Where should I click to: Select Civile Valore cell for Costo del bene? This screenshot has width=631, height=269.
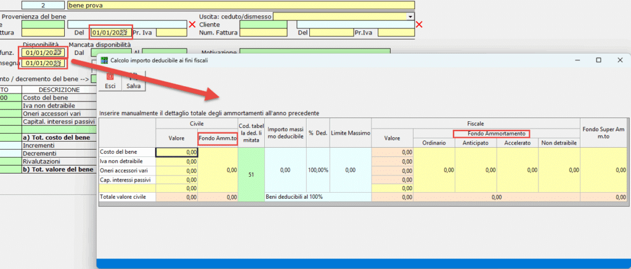(x=176, y=151)
